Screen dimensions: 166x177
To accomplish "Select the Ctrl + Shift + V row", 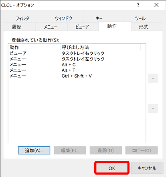I will tap(77, 76).
